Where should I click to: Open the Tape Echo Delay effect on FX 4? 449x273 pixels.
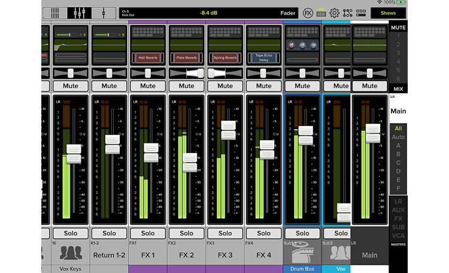pos(264,58)
